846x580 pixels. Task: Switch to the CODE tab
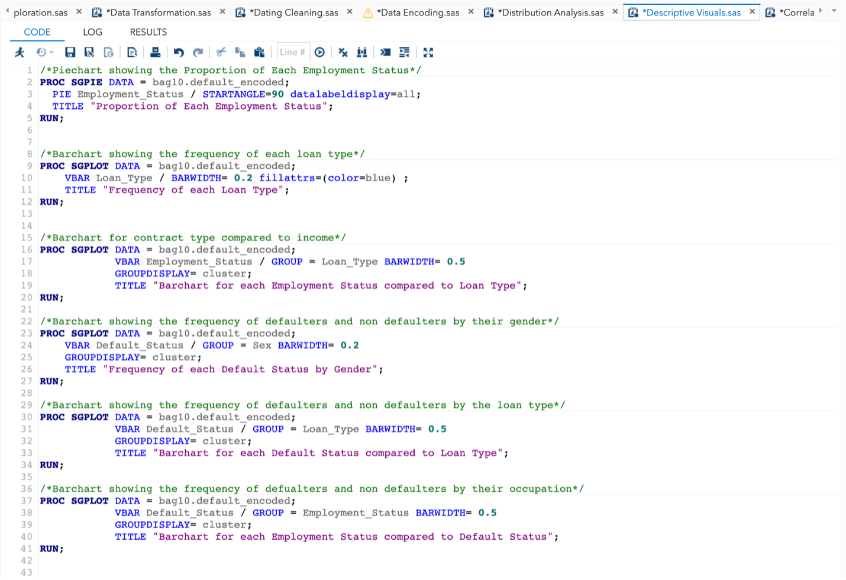[x=37, y=32]
